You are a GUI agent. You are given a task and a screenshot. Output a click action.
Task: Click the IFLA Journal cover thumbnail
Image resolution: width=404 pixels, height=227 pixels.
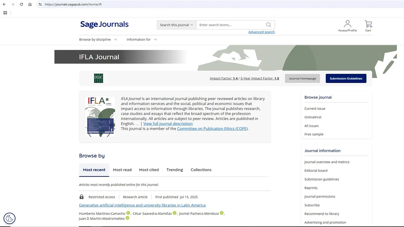coord(100,116)
